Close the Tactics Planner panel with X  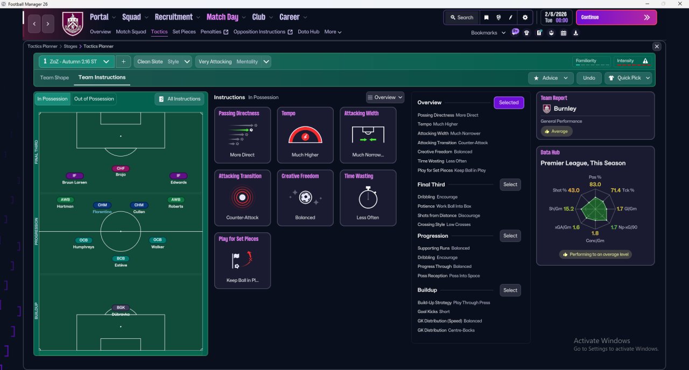point(656,46)
